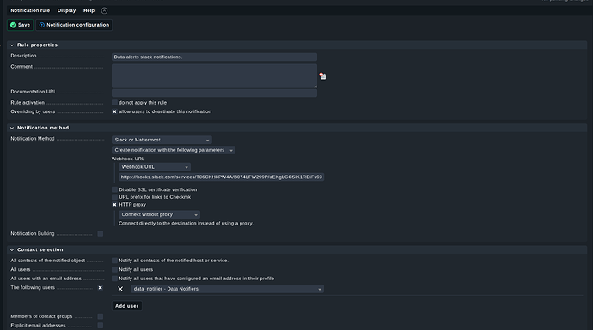
Task: Open the Notification rule menu
Action: [x=30, y=10]
